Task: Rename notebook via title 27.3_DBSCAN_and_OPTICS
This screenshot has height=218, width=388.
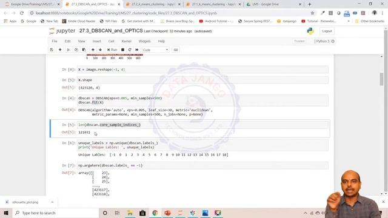Action: pos(111,31)
